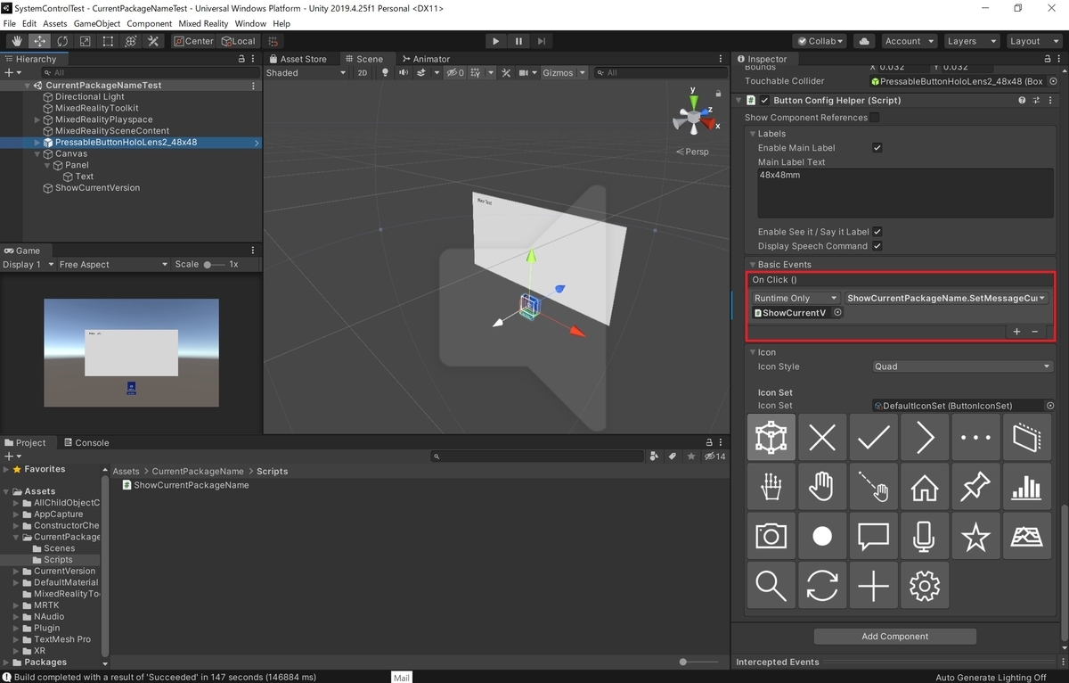The width and height of the screenshot is (1069, 683).
Task: Open the Layers dropdown
Action: click(970, 41)
